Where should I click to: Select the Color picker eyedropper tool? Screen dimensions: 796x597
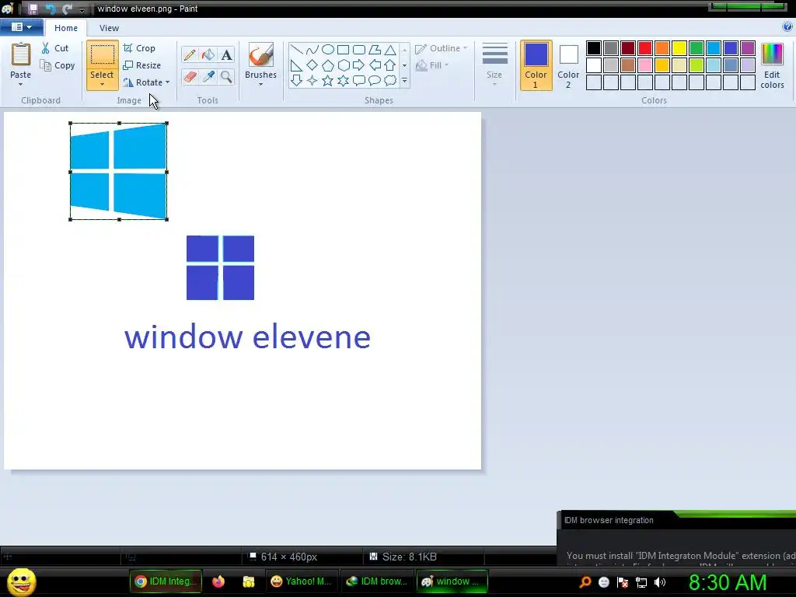pyautogui.click(x=208, y=77)
